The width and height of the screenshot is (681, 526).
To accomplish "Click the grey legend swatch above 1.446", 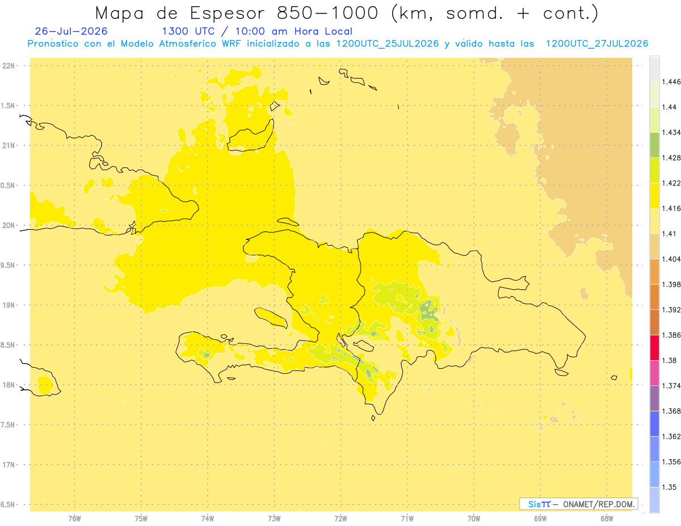I will [x=654, y=69].
